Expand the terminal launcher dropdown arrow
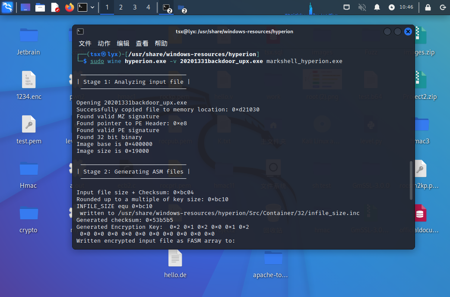The image size is (450, 297). click(x=92, y=7)
